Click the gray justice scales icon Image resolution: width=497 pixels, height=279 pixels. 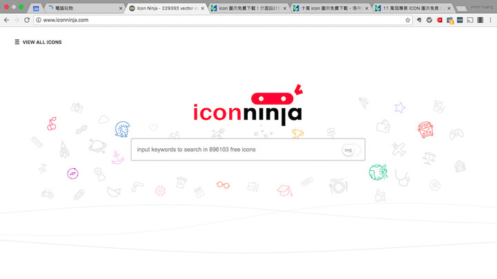(x=429, y=158)
